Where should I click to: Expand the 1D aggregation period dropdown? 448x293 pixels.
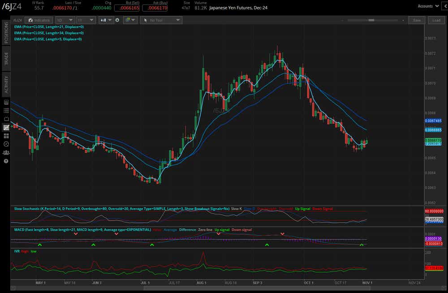click(x=65, y=20)
